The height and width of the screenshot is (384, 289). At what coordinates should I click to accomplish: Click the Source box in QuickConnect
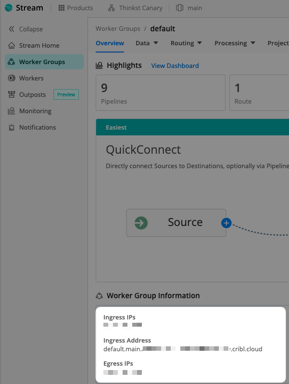(x=176, y=223)
